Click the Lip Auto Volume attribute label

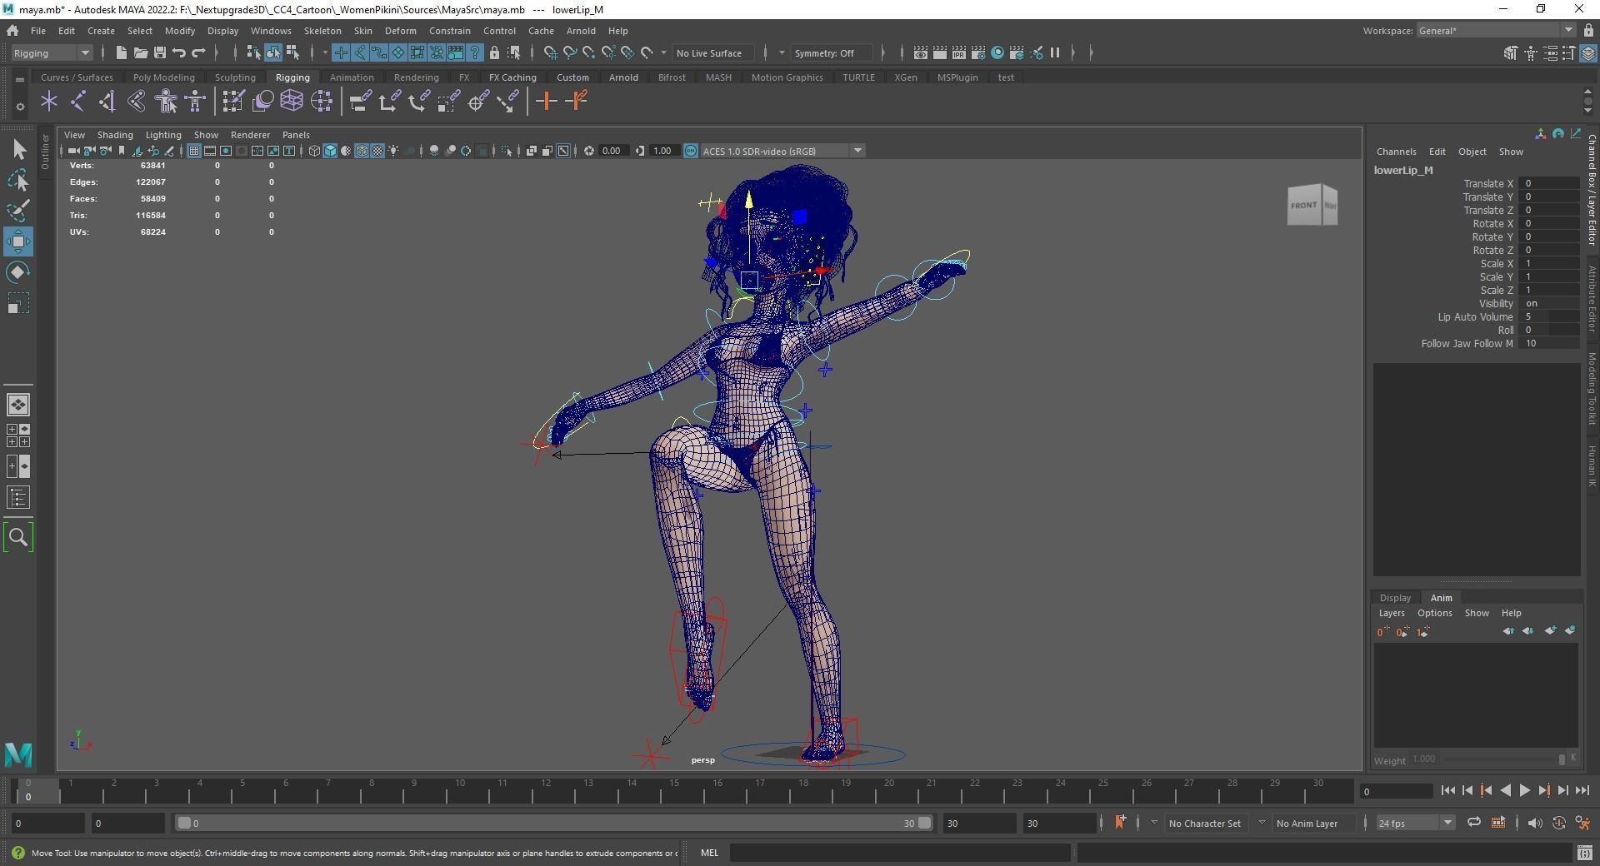click(x=1475, y=316)
